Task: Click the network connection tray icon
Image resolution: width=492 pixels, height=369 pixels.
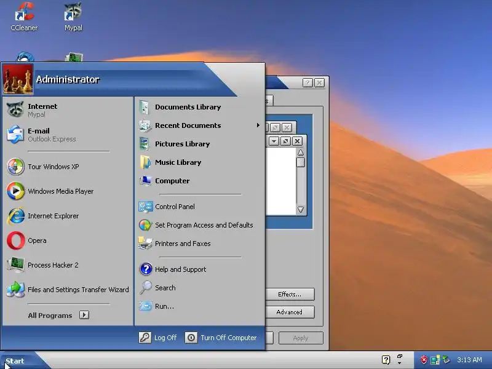Action: [435, 360]
